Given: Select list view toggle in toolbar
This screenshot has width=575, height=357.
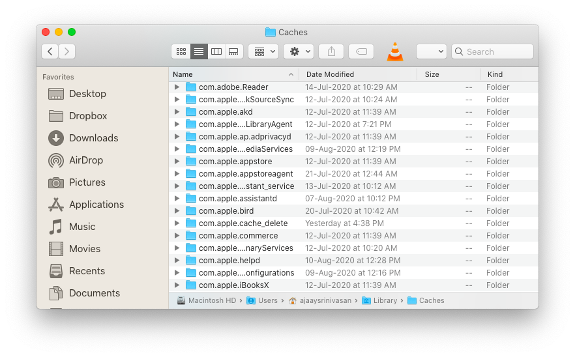Looking at the screenshot, I should (x=199, y=51).
